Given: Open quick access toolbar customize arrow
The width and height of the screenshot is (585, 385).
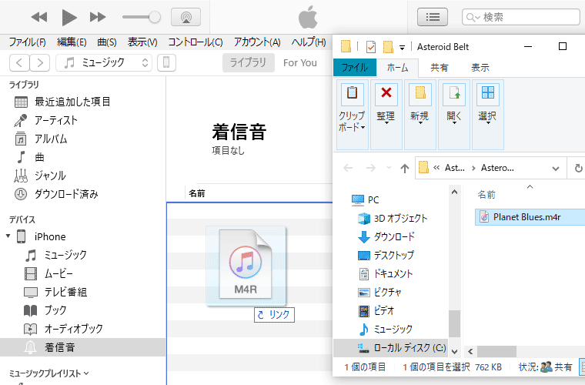Looking at the screenshot, I should click(x=402, y=48).
